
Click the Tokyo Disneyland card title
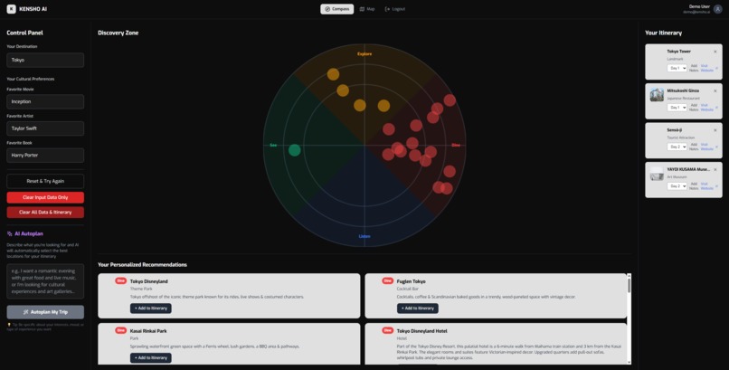tap(148, 281)
